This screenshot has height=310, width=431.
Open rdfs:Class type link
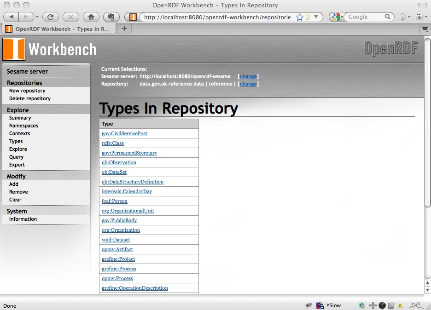click(x=113, y=143)
